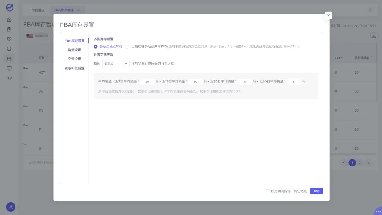Go to the previous results page arrow
Screen dimensions: 382x215
click(x=344, y=163)
